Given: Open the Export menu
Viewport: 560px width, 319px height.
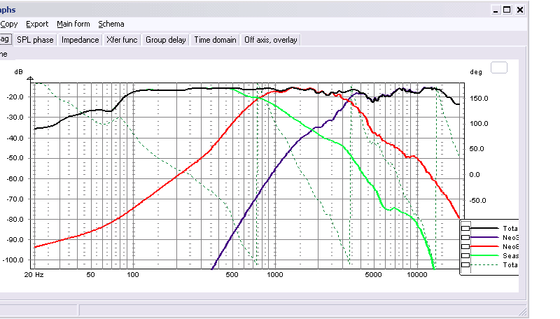Looking at the screenshot, I should [37, 24].
